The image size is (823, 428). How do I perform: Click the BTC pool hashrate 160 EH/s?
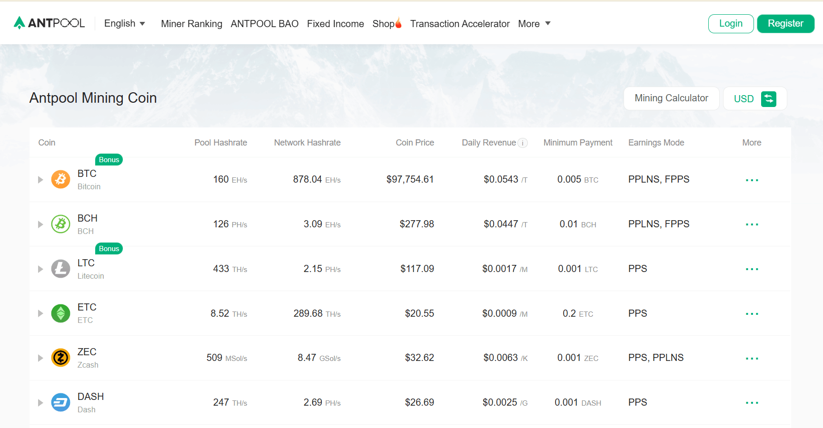tap(230, 179)
